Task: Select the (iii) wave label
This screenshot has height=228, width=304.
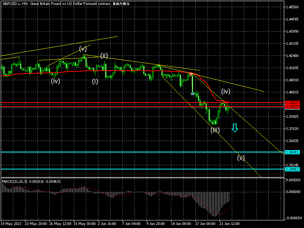Action: click(215, 130)
